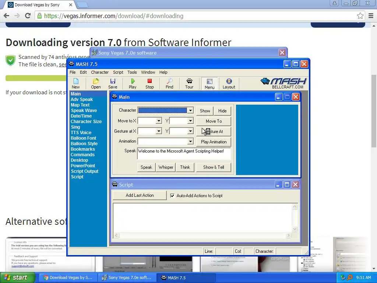Click the Windows start button
Image resolution: width=377 pixels, height=283 pixels.
point(17,277)
